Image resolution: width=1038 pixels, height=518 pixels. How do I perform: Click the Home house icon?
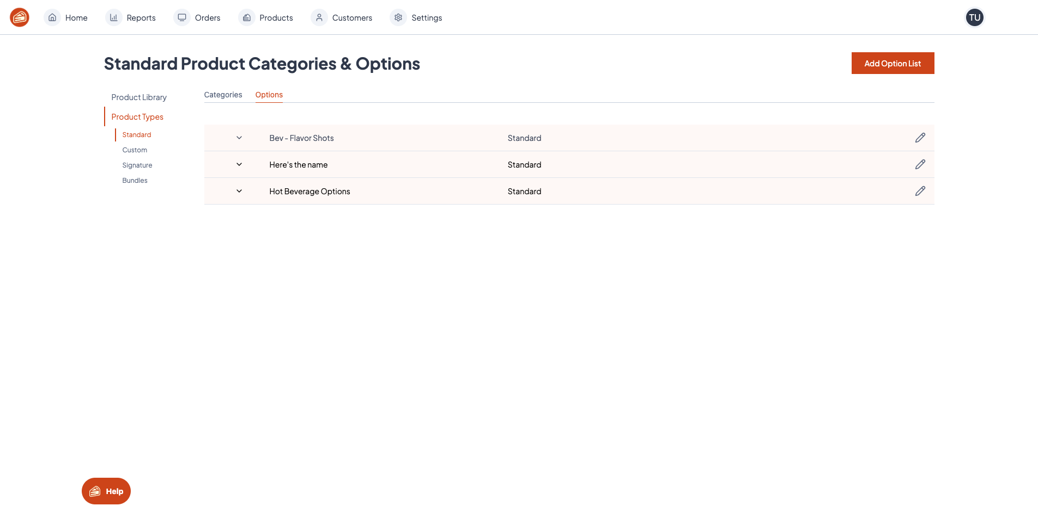(x=52, y=17)
